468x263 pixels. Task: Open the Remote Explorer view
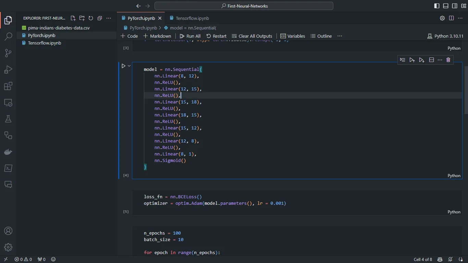point(8,102)
